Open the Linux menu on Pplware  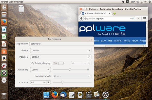pos(103,41)
